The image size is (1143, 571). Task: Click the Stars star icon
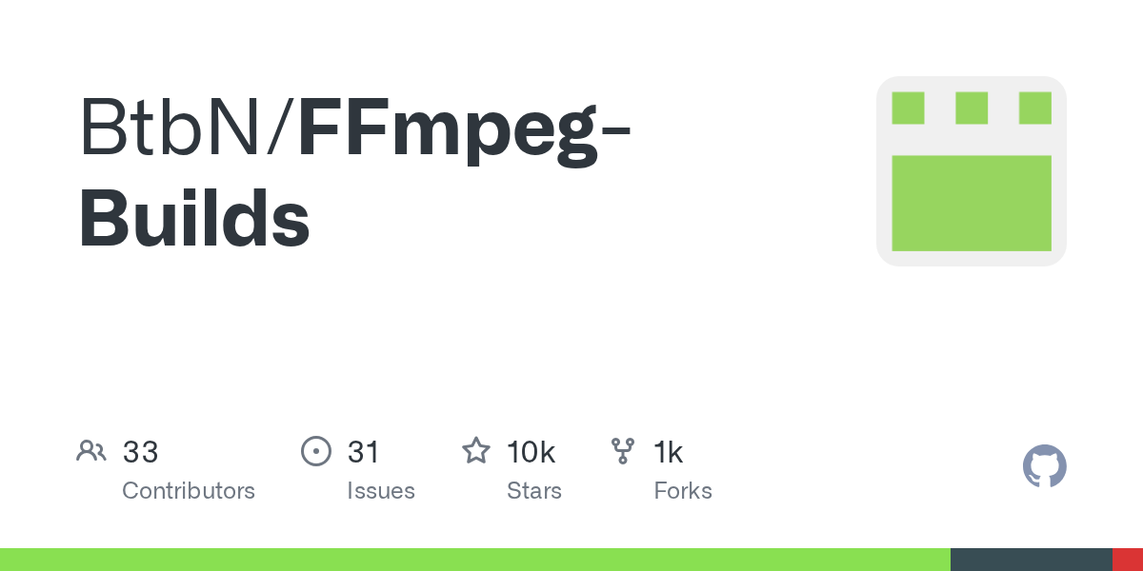click(x=475, y=451)
